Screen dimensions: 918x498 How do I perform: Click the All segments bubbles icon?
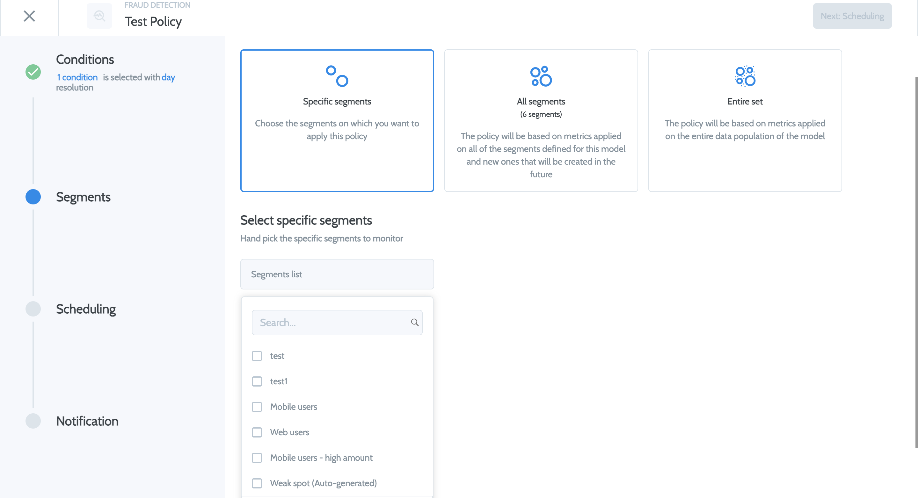coord(541,76)
